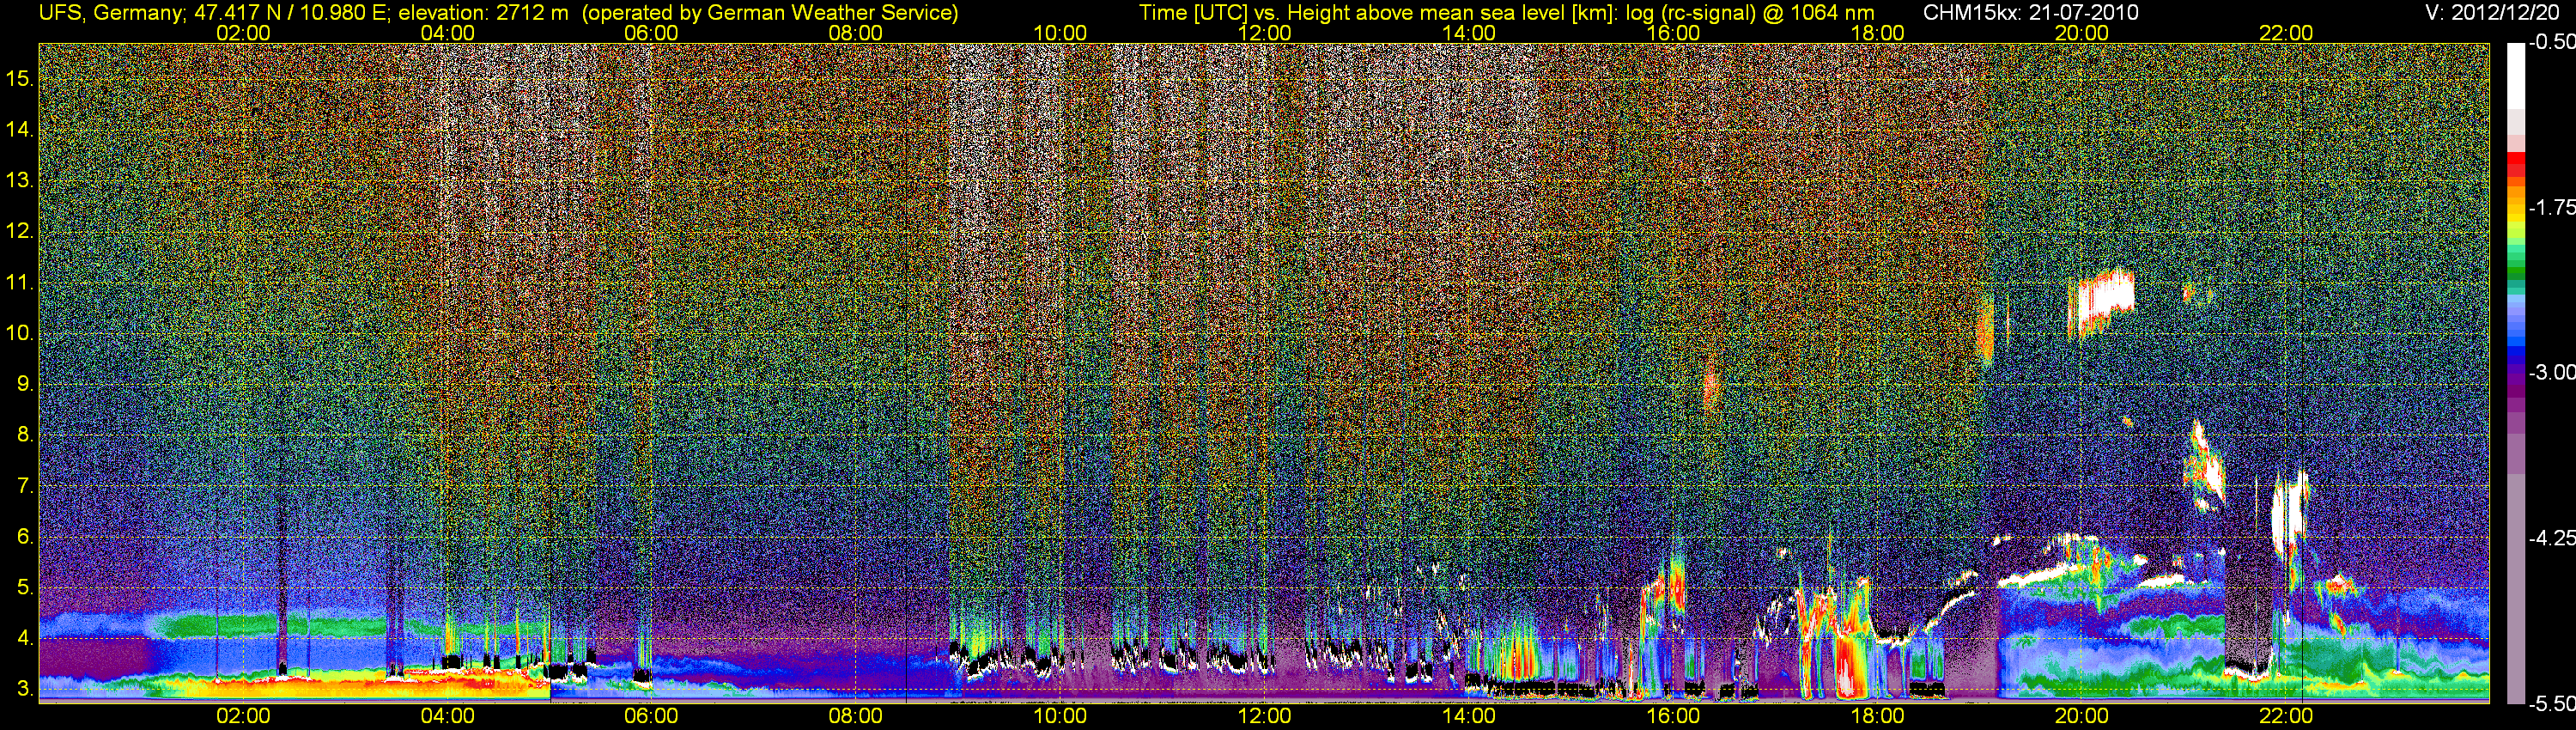This screenshot has height=730, width=2576.
Task: Click the height axis label "13."
Action: (19, 180)
